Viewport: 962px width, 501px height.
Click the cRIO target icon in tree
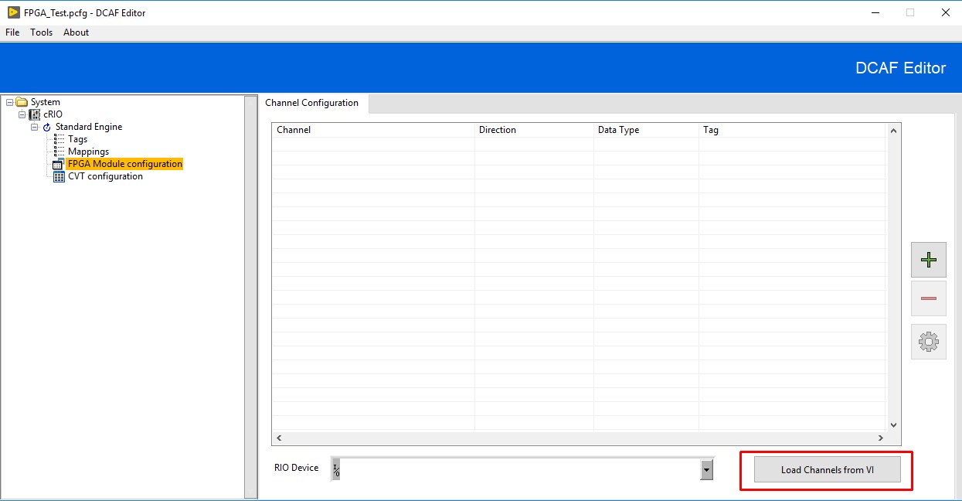coord(34,114)
